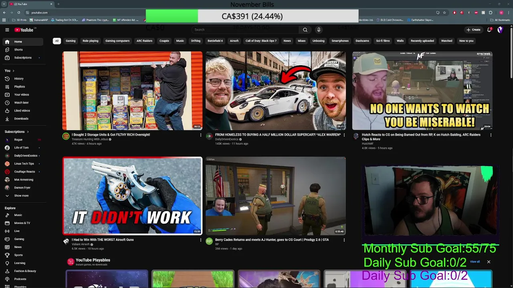Click inside the YouTube search field

point(245,30)
